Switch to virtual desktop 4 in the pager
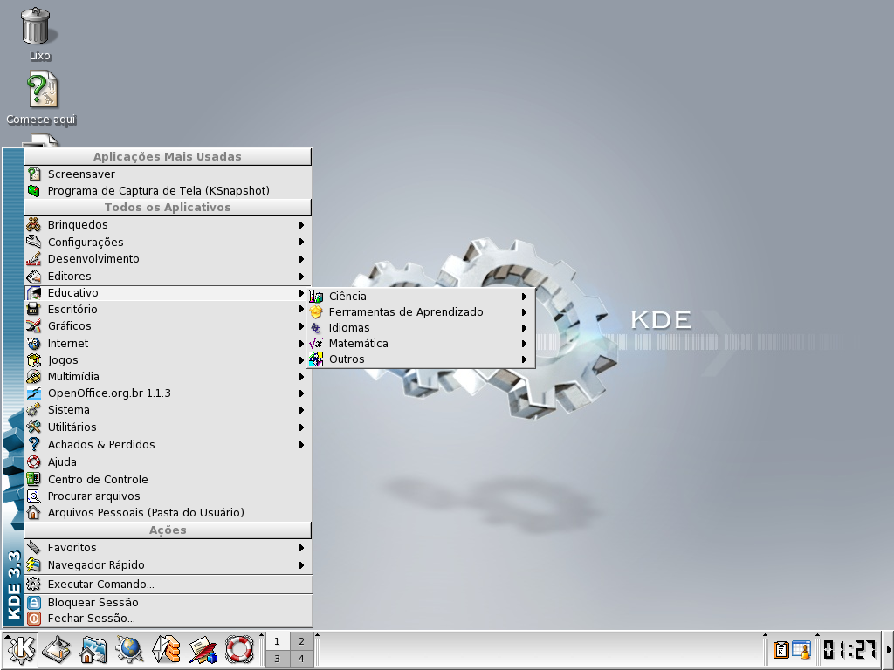Screen dimensions: 894x670 (x=301, y=659)
